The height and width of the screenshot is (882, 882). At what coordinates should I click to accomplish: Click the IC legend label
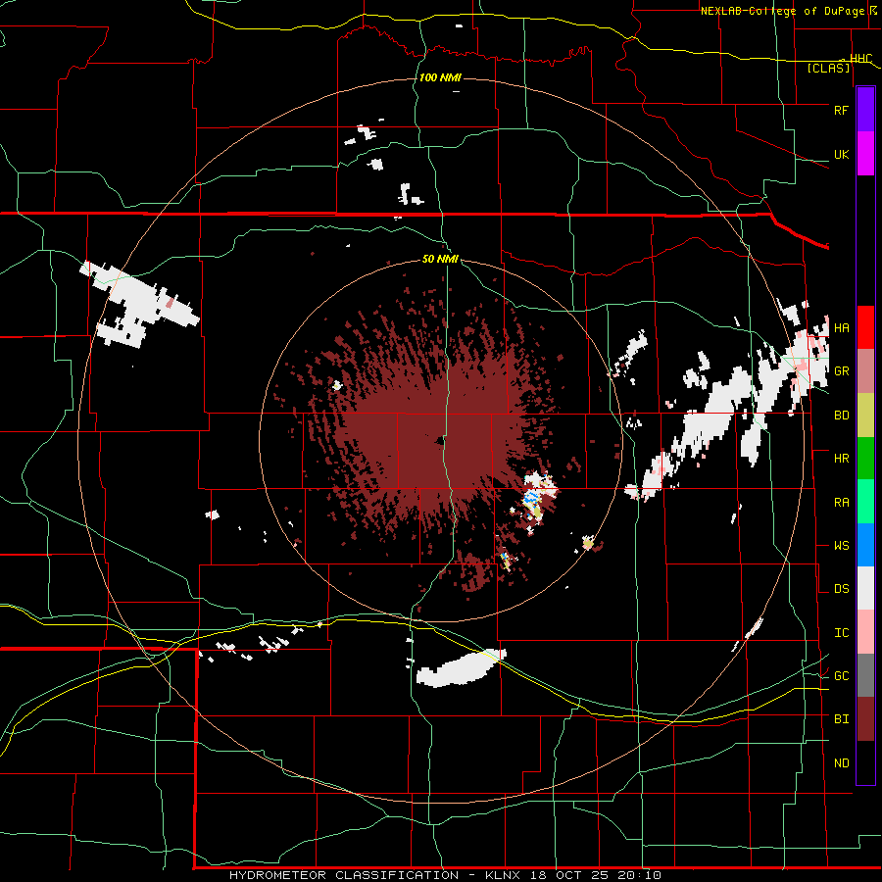click(841, 633)
